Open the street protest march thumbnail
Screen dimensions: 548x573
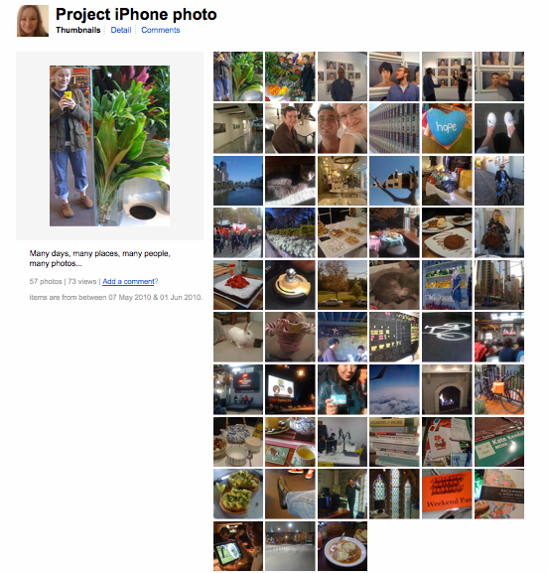click(x=238, y=232)
